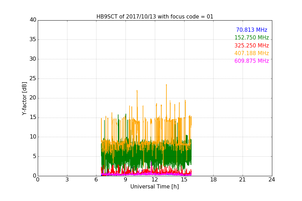Click the x-axis tick label 18

coord(214,180)
